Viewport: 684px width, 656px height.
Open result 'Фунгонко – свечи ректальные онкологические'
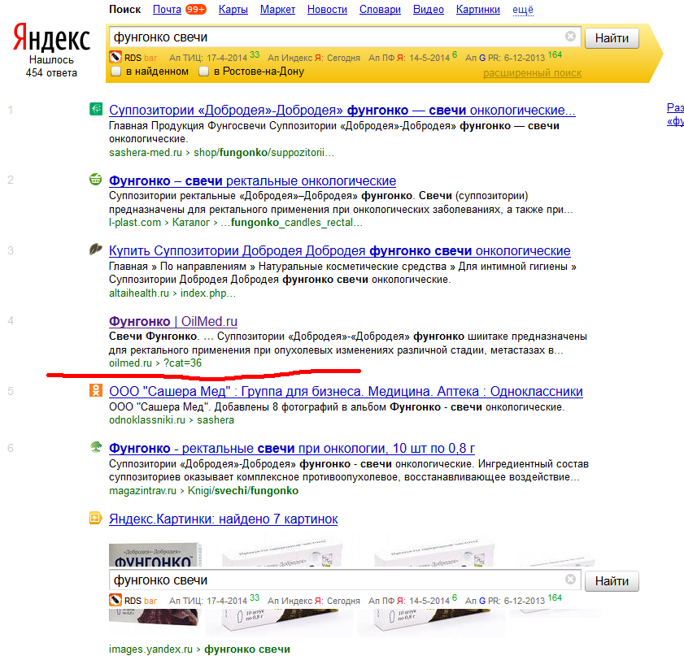[253, 180]
